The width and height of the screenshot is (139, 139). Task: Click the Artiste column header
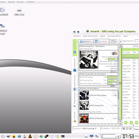(x=136, y=46)
